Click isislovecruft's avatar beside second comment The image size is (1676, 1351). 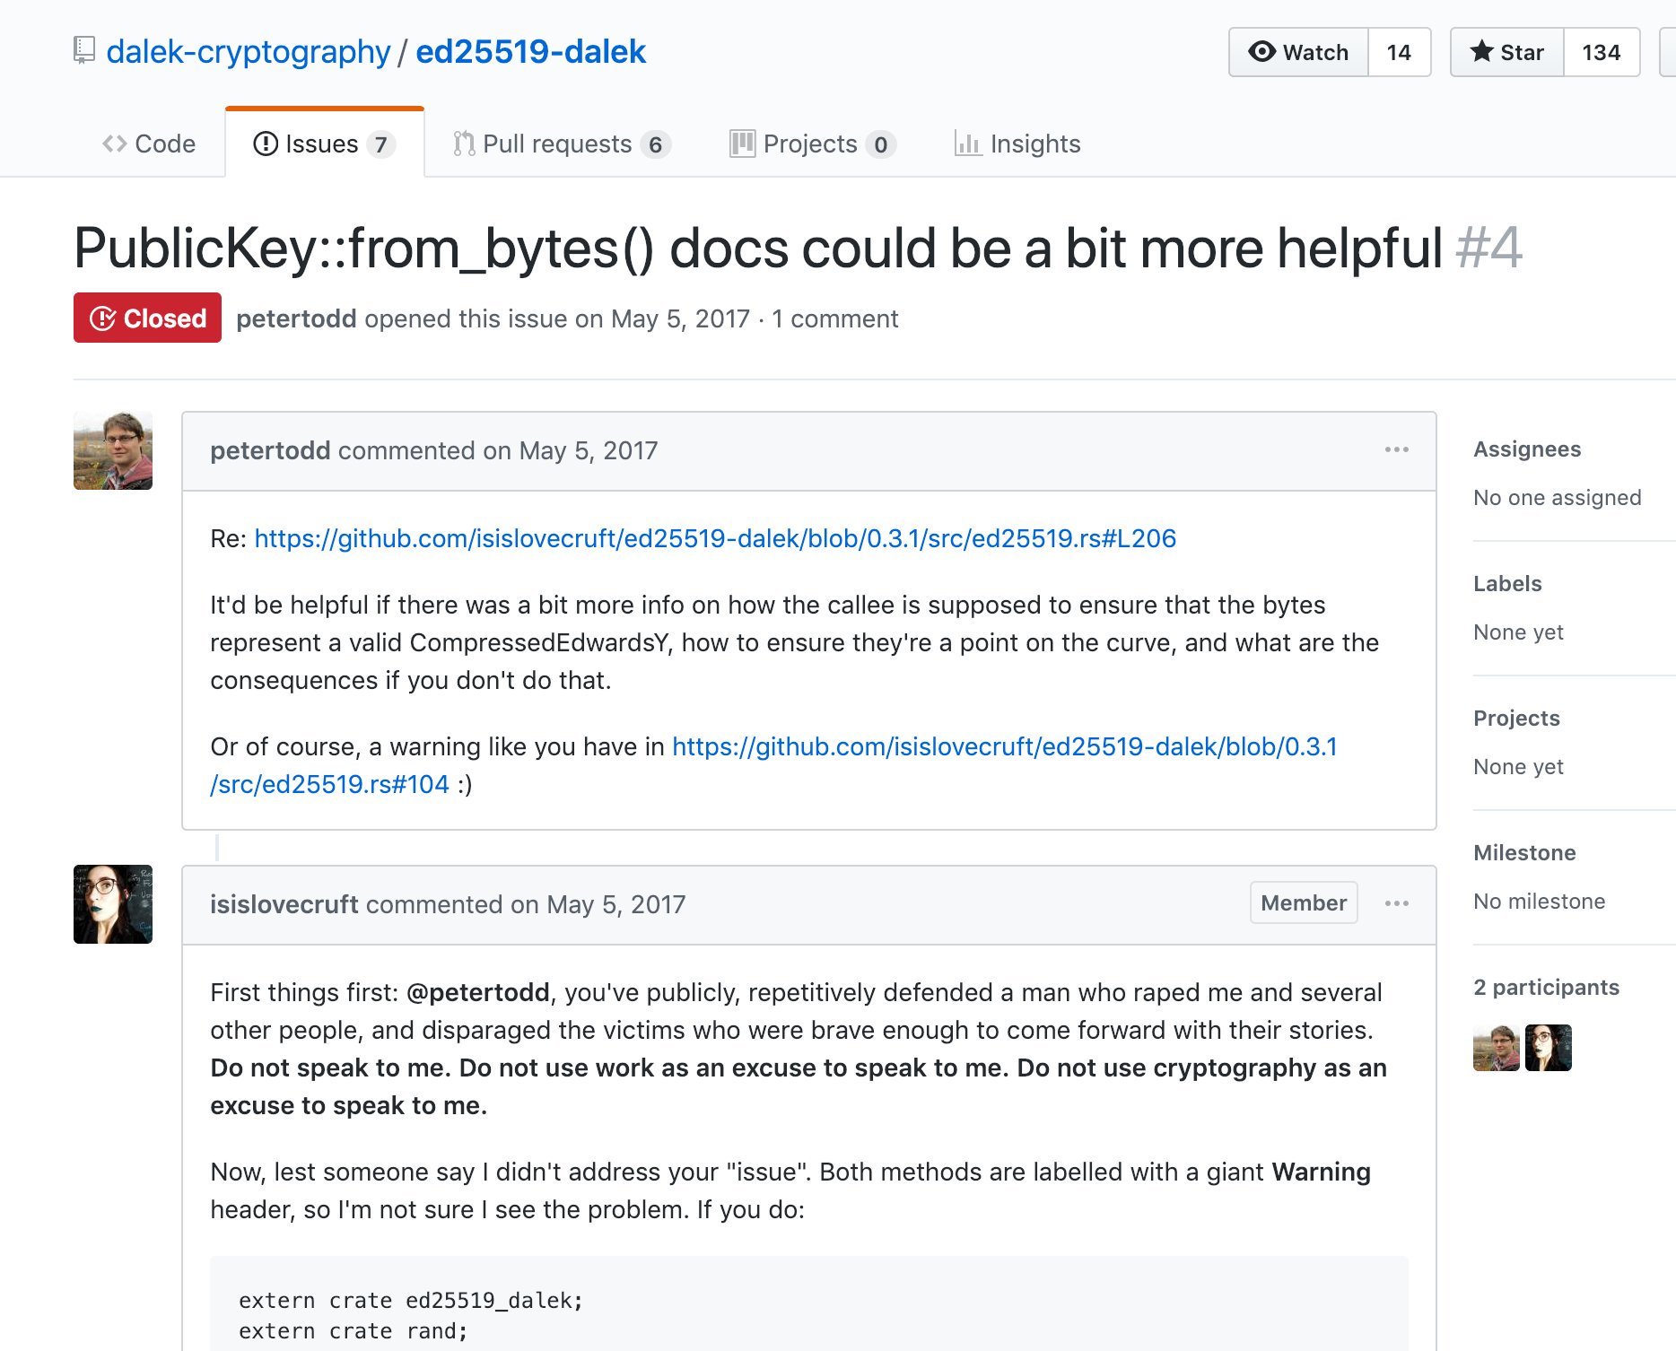point(113,904)
